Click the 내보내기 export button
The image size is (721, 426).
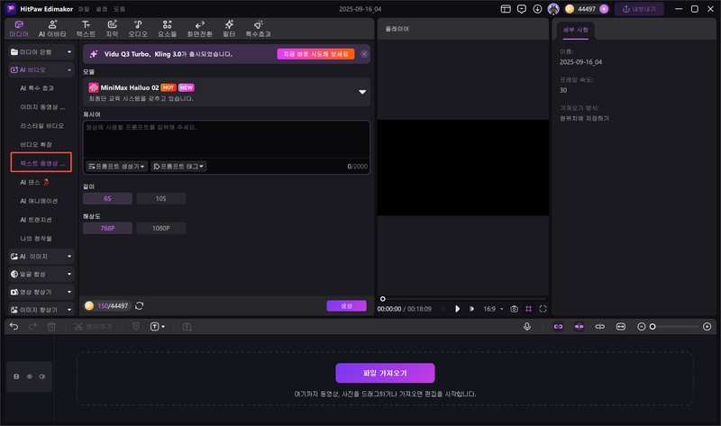click(639, 9)
